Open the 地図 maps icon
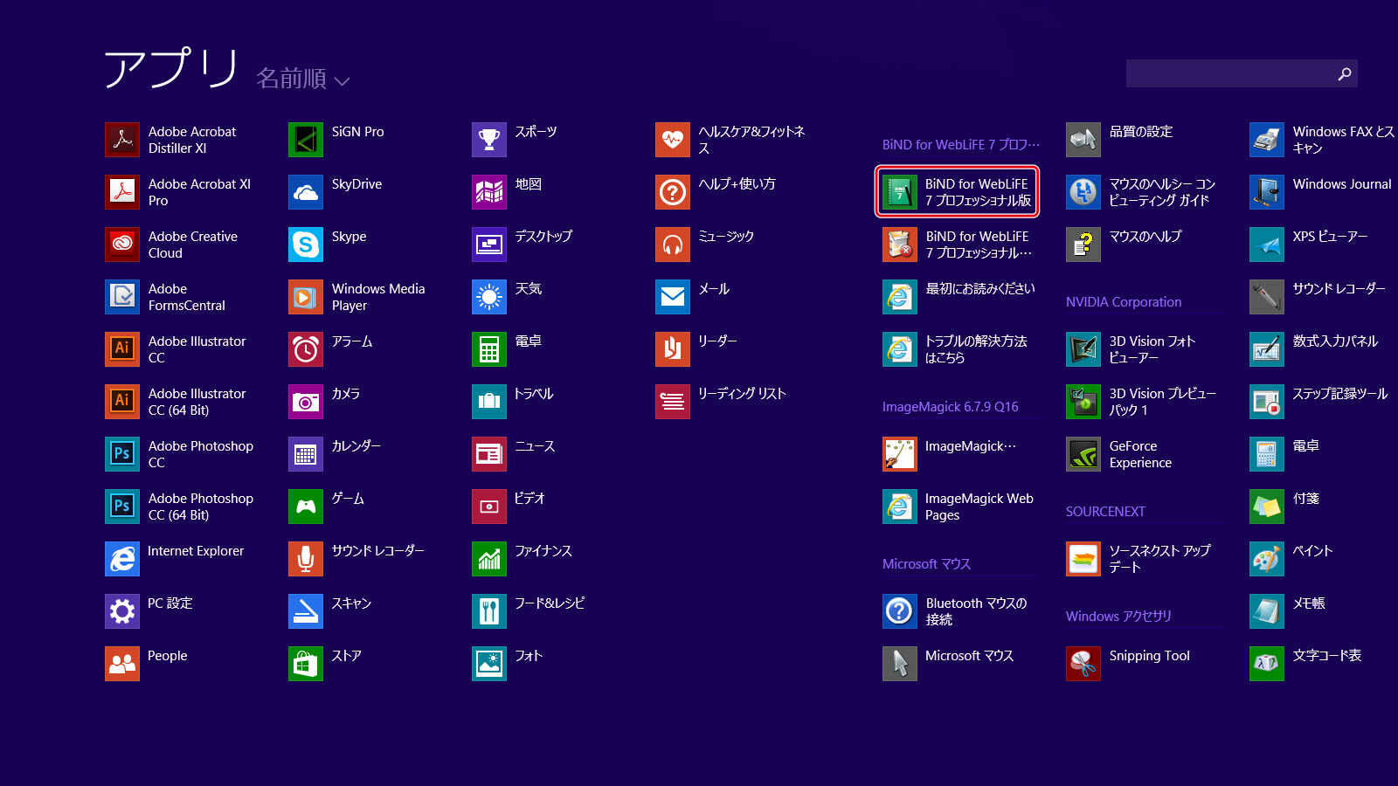The image size is (1398, 786). click(x=489, y=192)
